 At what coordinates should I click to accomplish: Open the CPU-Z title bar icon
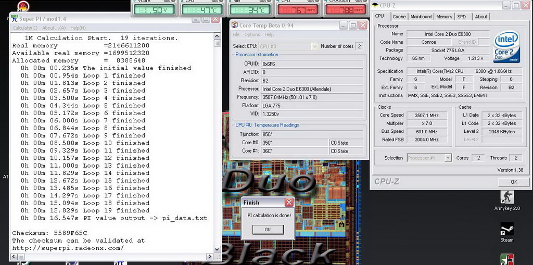click(x=375, y=5)
